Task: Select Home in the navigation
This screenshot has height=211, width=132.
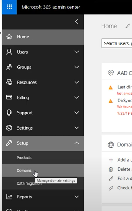Action: coord(43,37)
